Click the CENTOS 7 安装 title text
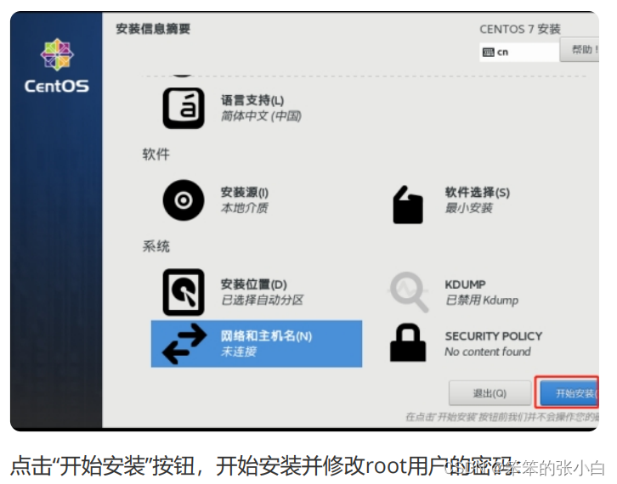 pos(520,29)
